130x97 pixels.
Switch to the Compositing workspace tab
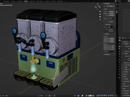20,1
